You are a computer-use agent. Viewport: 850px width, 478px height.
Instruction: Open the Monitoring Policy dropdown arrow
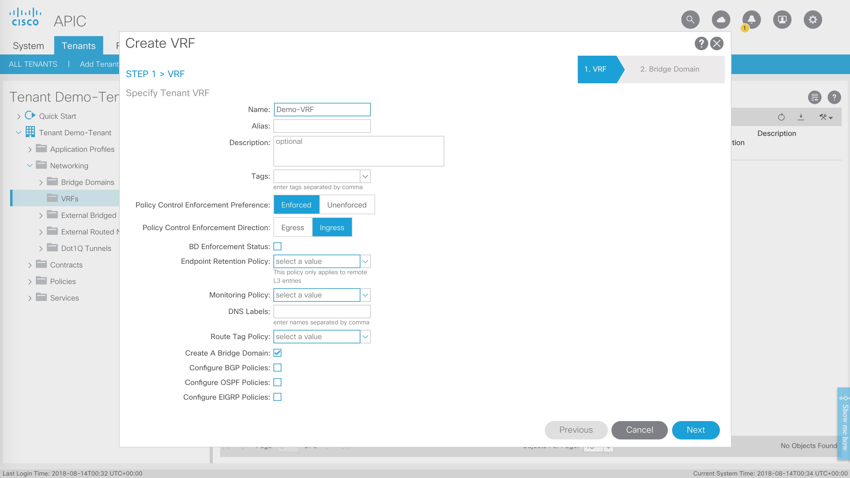tap(365, 295)
